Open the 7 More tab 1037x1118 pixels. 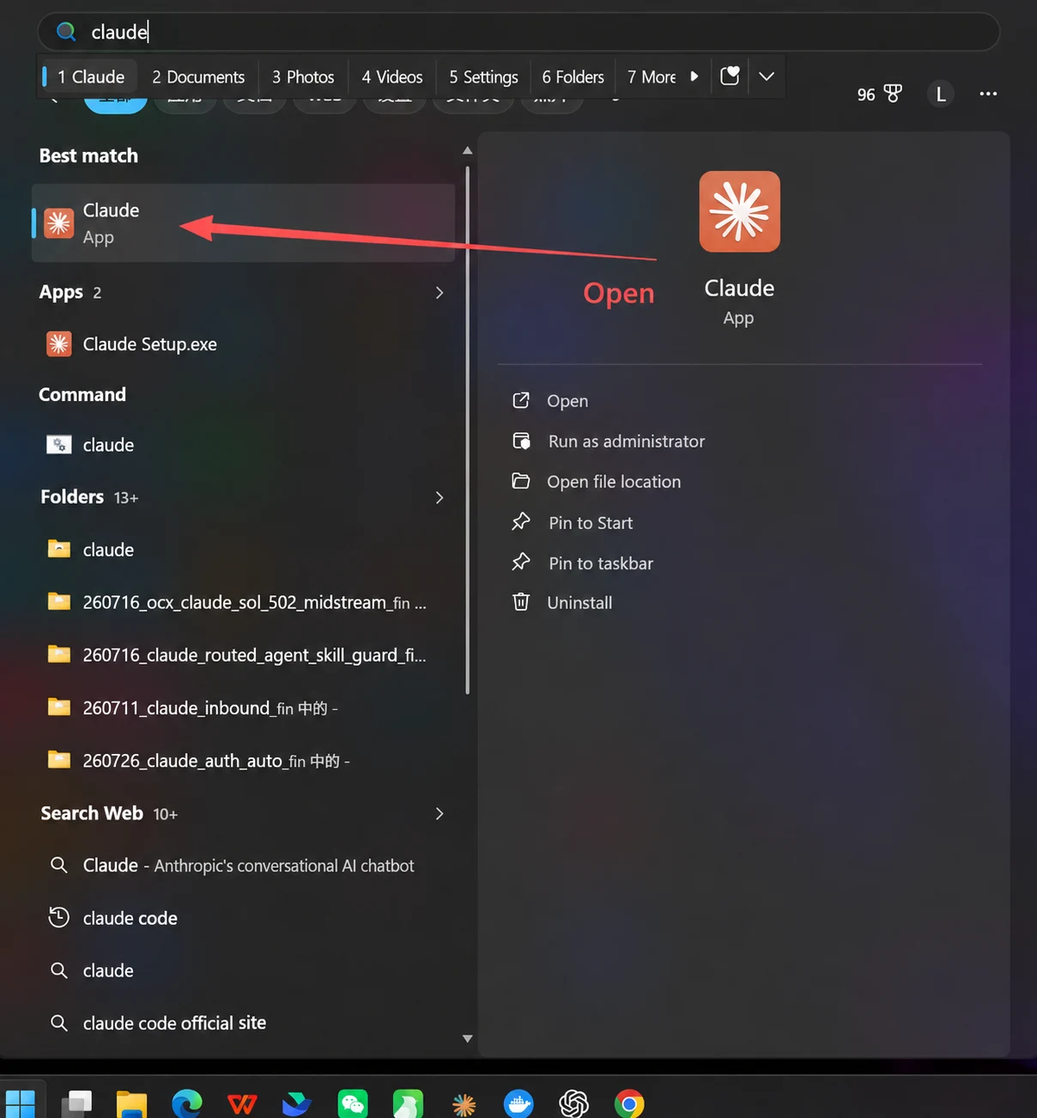click(x=652, y=76)
